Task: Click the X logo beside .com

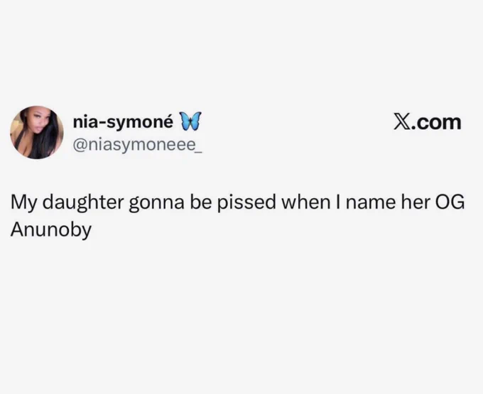Action: [402, 122]
